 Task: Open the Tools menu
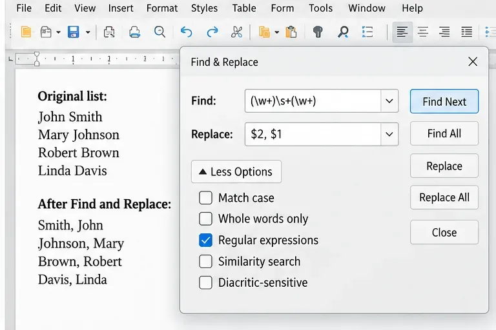[x=320, y=8]
